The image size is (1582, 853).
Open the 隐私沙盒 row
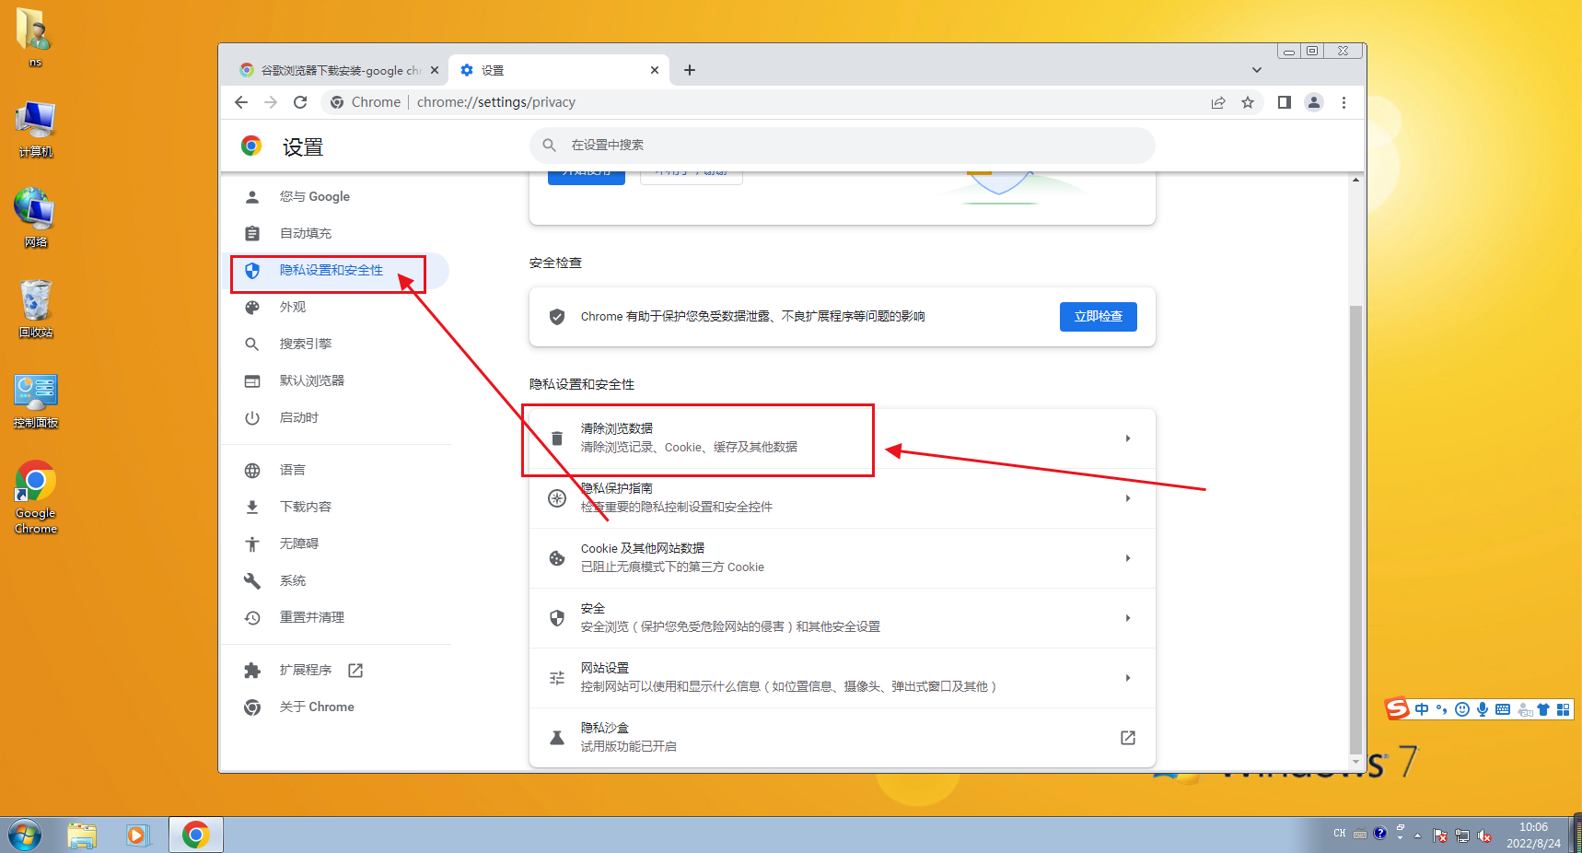[843, 738]
